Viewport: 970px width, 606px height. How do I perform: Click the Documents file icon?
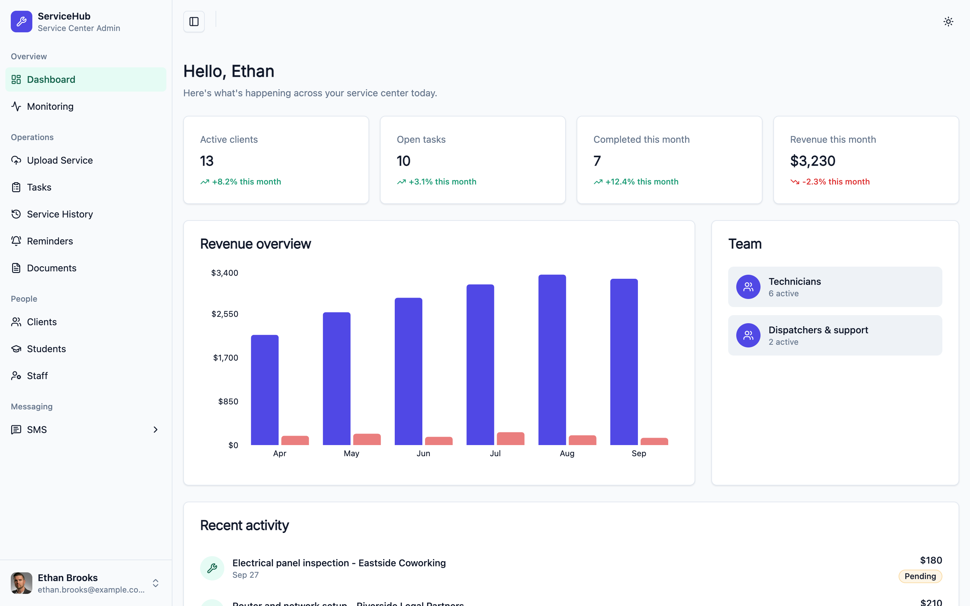coord(16,268)
